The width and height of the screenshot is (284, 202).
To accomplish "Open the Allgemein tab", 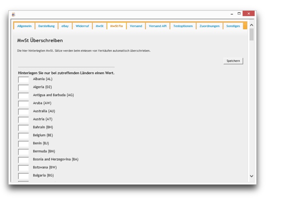I will point(24,26).
